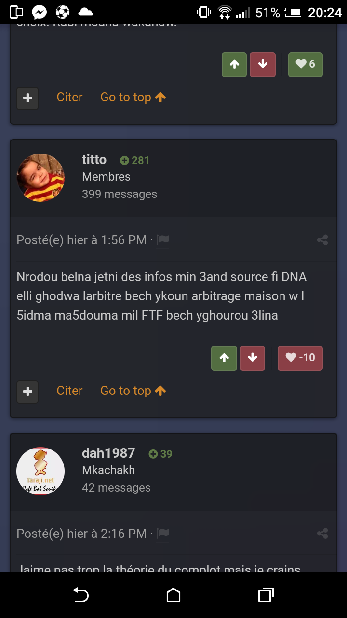Tap share icon on dah1987's post
The image size is (347, 618).
(322, 534)
